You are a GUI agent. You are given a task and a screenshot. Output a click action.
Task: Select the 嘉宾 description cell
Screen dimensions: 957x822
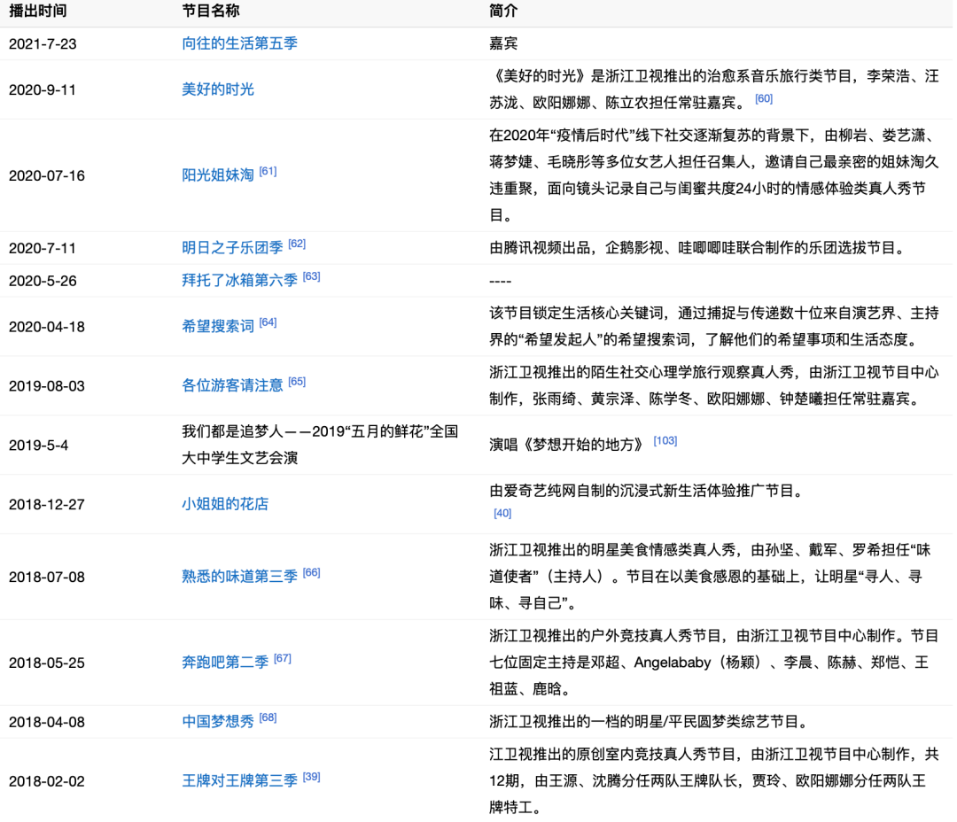coord(503,44)
